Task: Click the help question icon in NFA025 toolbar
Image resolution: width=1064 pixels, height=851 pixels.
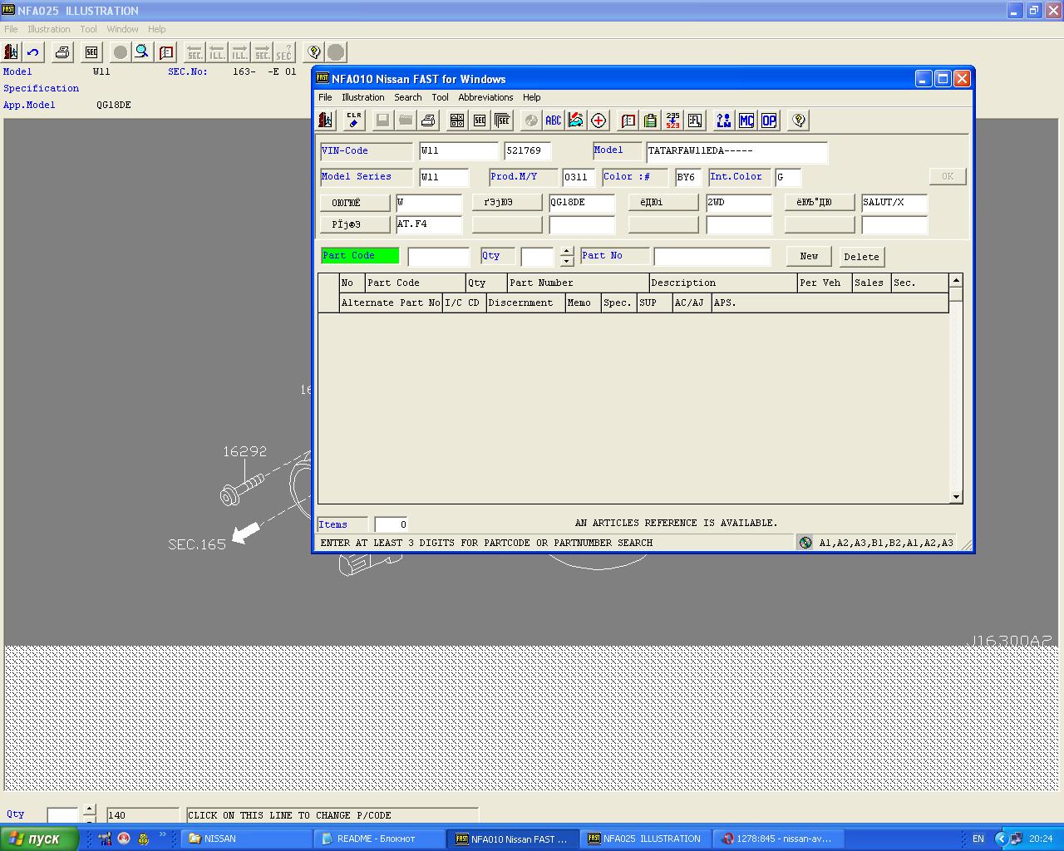Action: click(314, 52)
